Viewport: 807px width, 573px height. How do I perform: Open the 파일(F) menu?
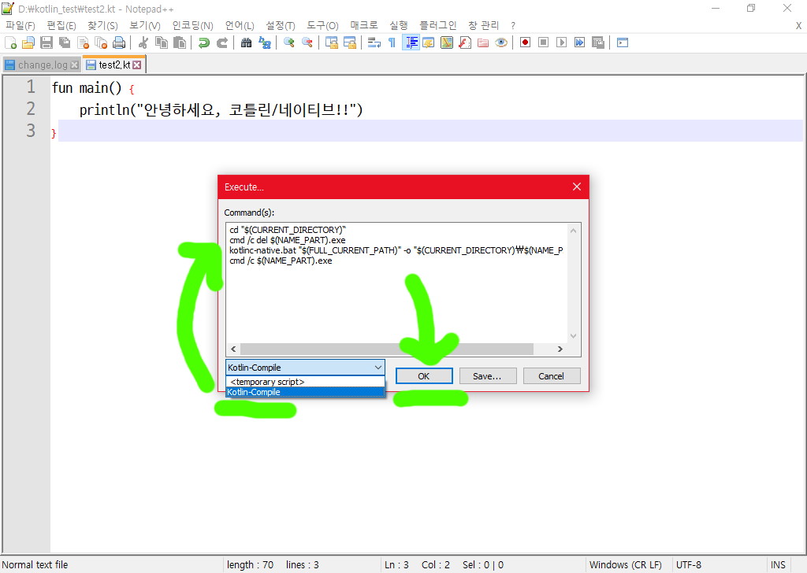coord(20,25)
